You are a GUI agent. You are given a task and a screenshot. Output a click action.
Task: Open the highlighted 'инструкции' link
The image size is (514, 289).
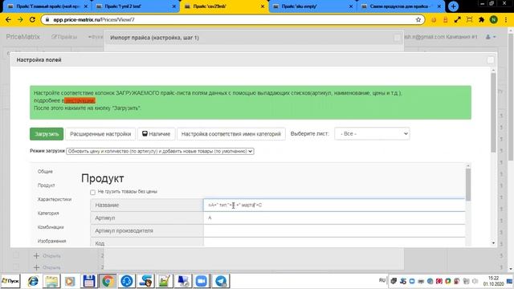[x=80, y=100]
